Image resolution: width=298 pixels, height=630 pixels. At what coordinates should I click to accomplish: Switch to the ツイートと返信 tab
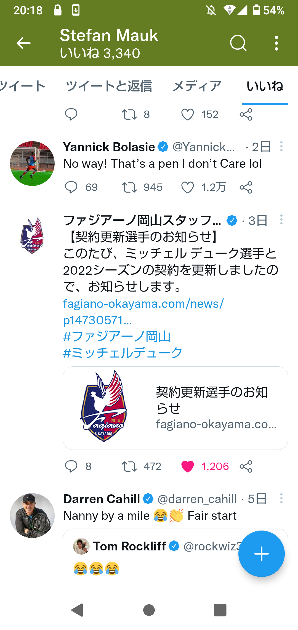coord(109,86)
